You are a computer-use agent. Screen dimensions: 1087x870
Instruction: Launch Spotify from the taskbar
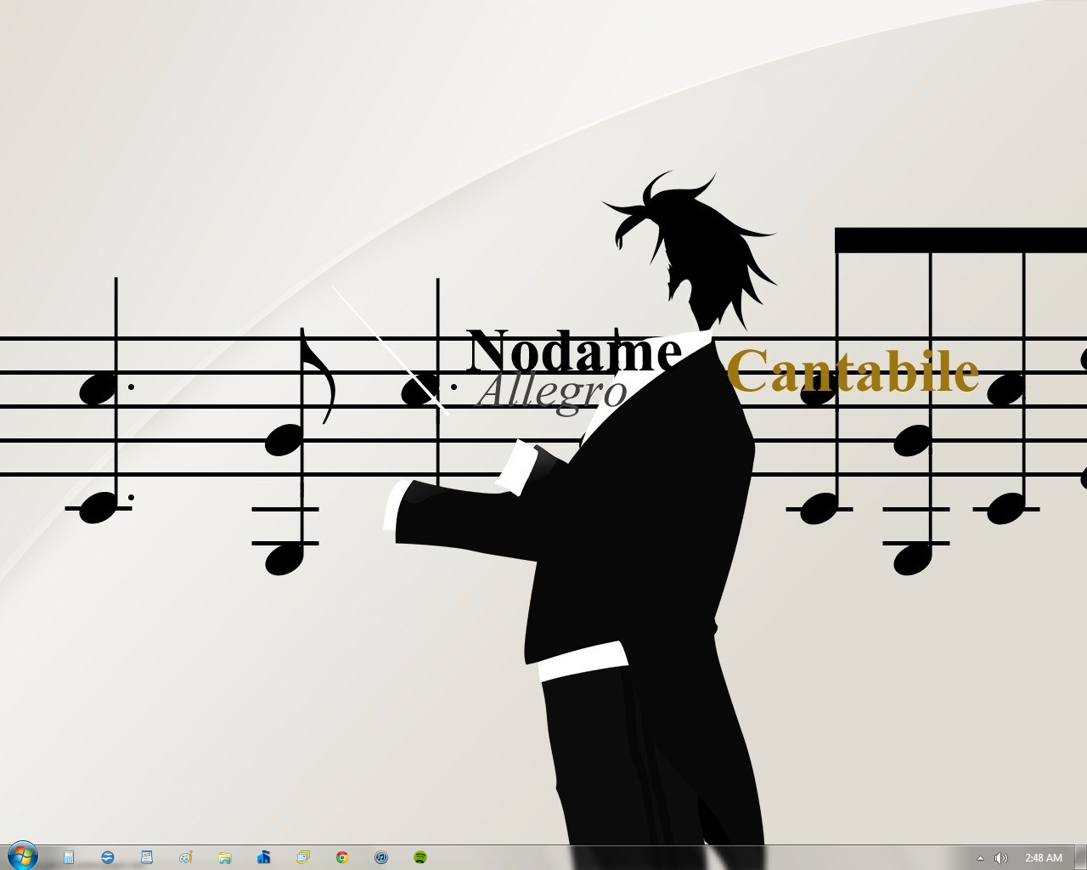pos(420,857)
